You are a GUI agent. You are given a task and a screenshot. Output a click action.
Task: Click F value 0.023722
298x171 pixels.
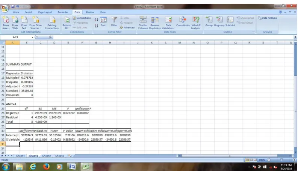pos(68,113)
